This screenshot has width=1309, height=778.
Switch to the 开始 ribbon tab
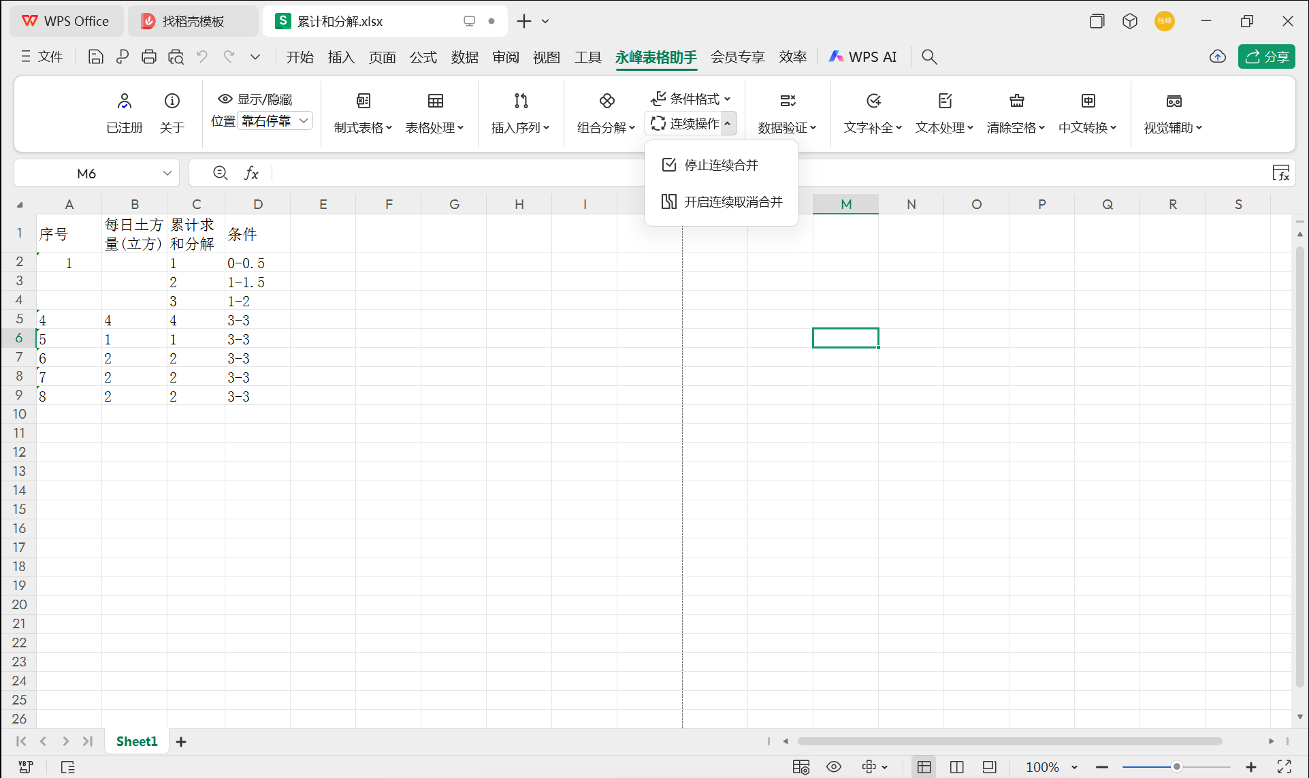pyautogui.click(x=300, y=57)
